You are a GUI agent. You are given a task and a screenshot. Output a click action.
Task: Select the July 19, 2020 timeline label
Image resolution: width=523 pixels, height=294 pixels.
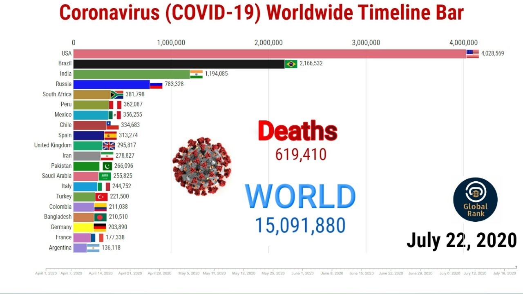pyautogui.click(x=505, y=273)
